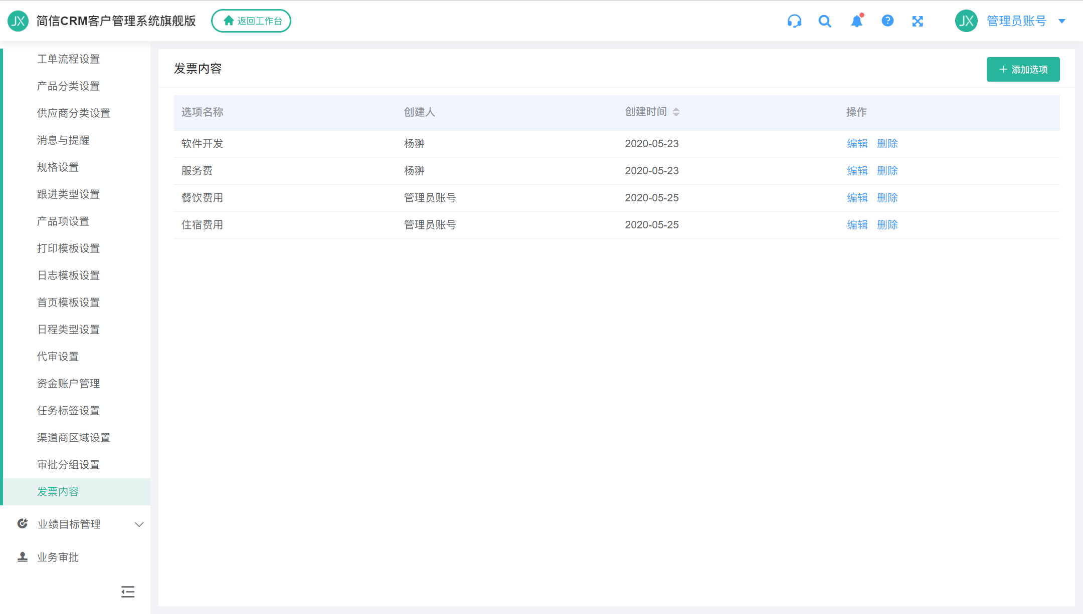Delete the 软件开发 row
Screen dimensions: 1083x614
point(887,144)
